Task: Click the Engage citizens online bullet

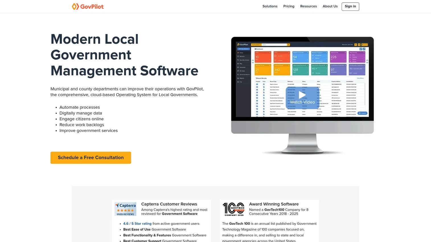Action: 81,119
